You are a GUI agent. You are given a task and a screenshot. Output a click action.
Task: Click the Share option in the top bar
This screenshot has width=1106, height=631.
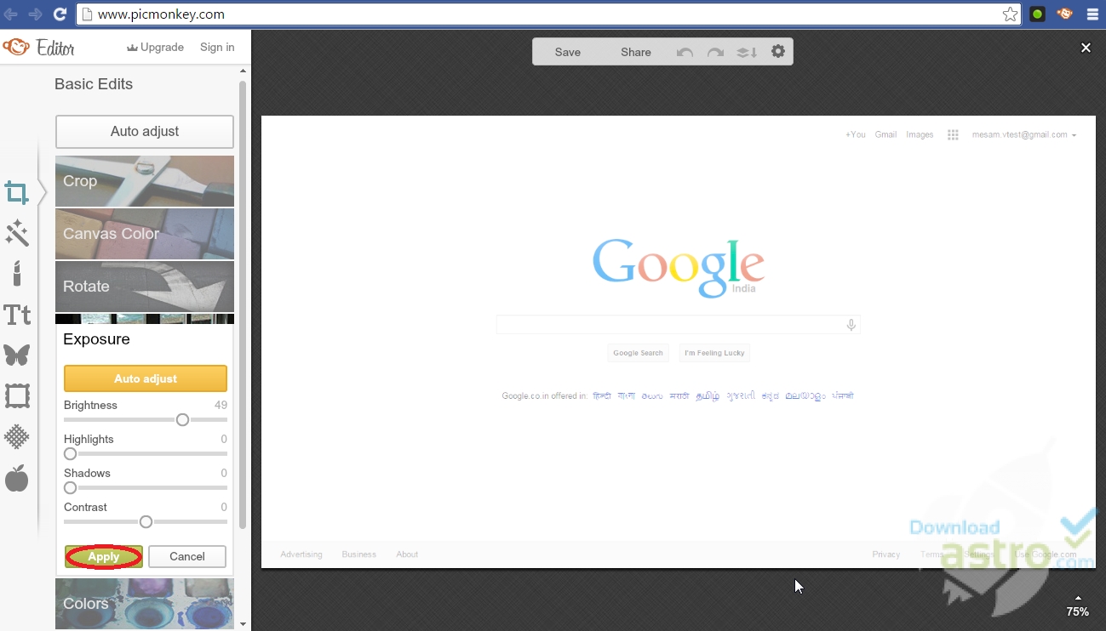635,51
